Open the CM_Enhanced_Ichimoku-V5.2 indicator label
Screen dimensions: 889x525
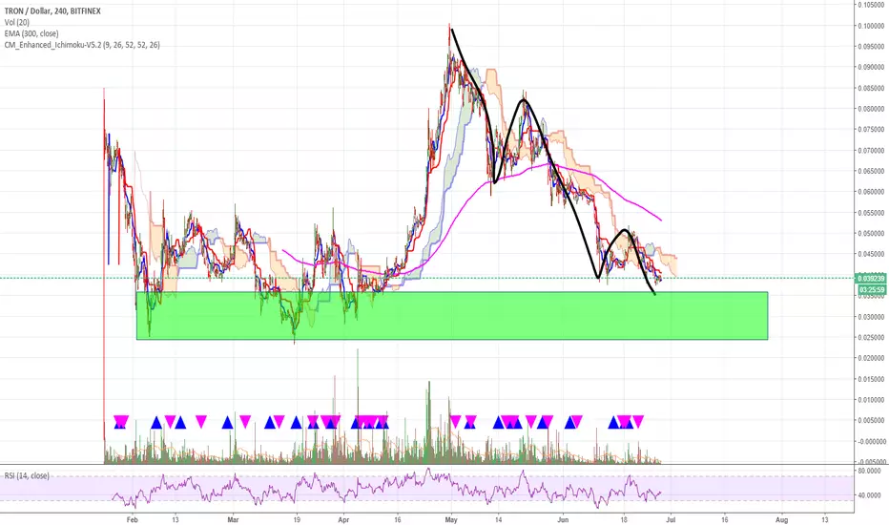click(82, 45)
